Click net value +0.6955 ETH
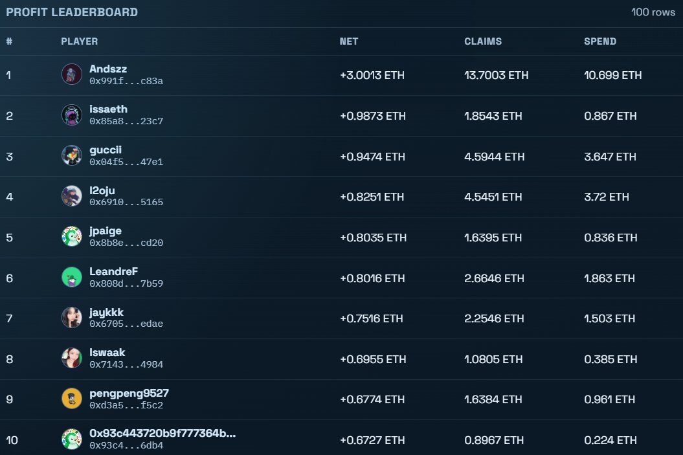 [373, 359]
